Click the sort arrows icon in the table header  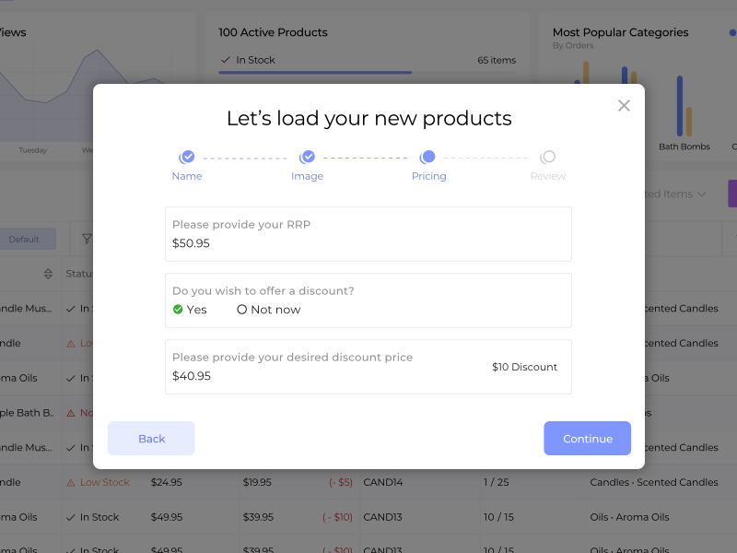pyautogui.click(x=48, y=274)
